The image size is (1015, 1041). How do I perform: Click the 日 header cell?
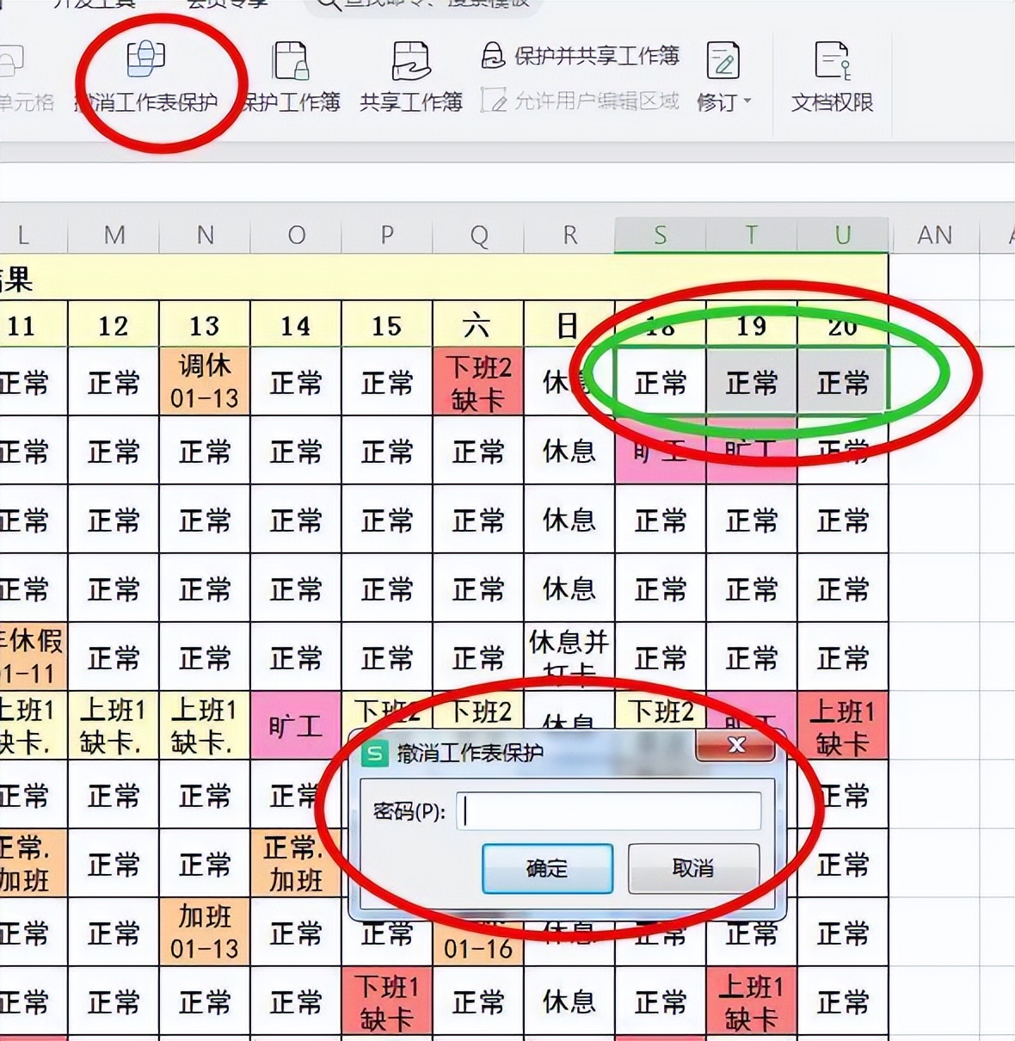569,324
